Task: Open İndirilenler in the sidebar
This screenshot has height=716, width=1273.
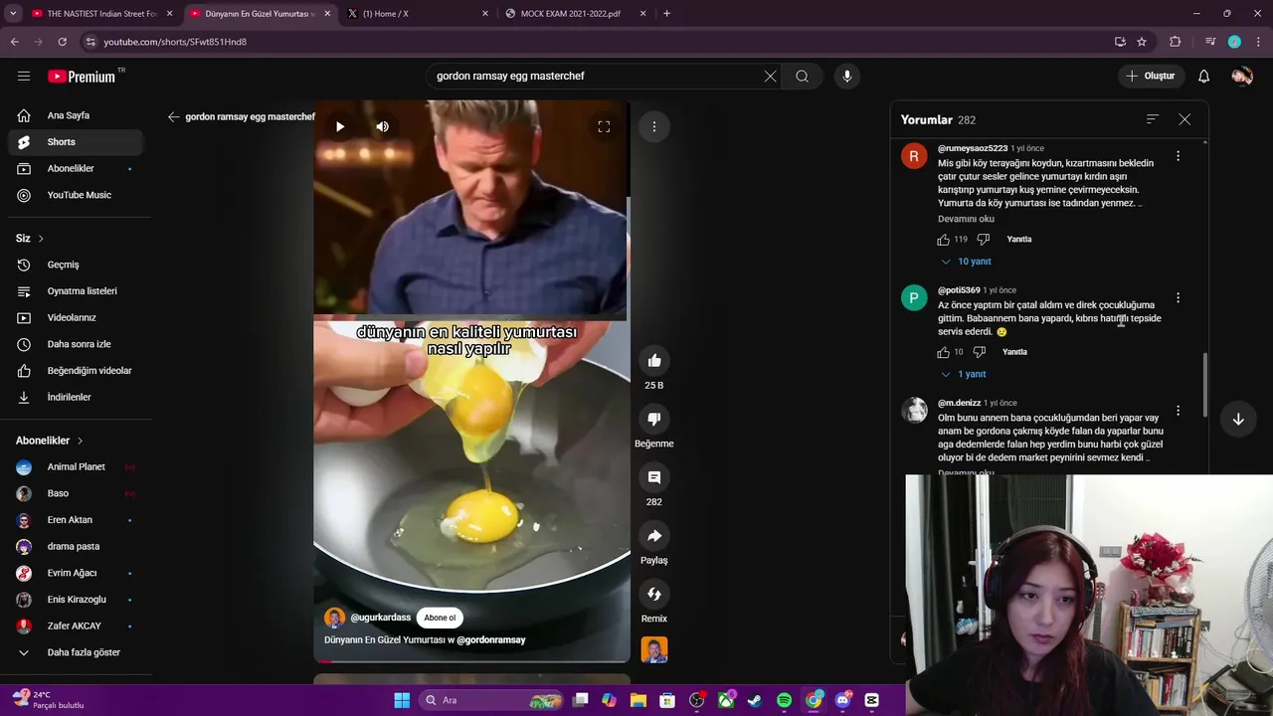Action: click(76, 397)
